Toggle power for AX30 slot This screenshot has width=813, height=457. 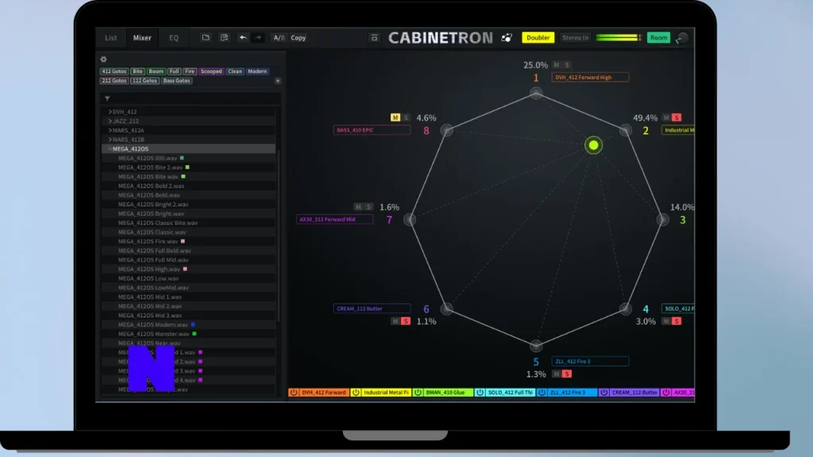666,393
